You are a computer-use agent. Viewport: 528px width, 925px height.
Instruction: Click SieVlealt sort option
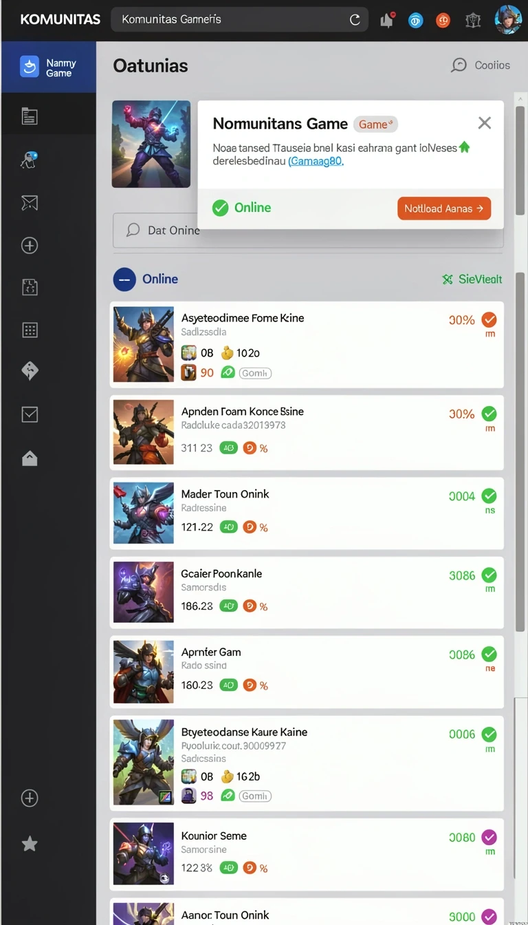[x=472, y=279]
